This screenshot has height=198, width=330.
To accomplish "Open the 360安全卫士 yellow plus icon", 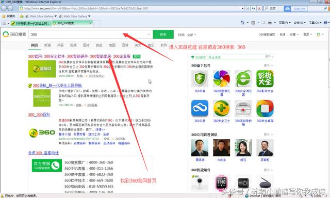I will (221, 108).
